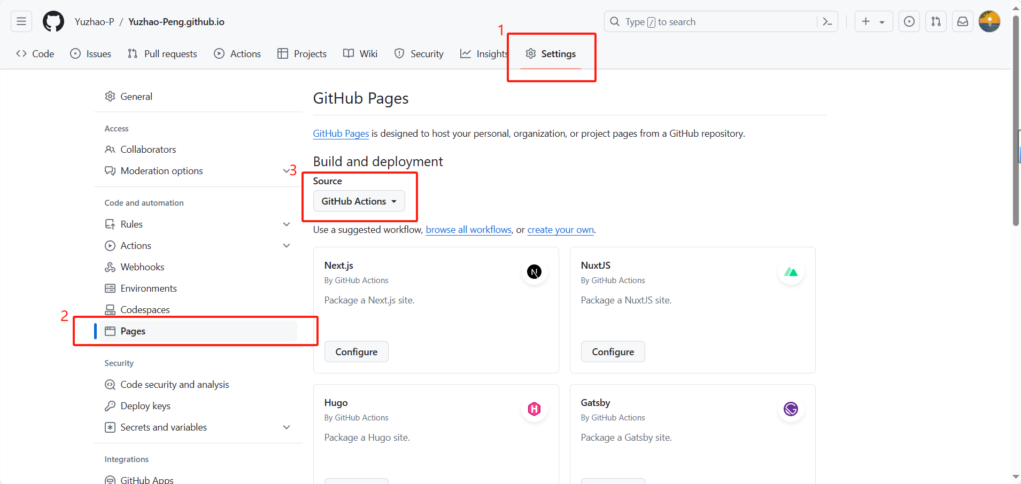This screenshot has height=484, width=1021.
Task: Open the command palette icon in search bar
Action: point(827,21)
